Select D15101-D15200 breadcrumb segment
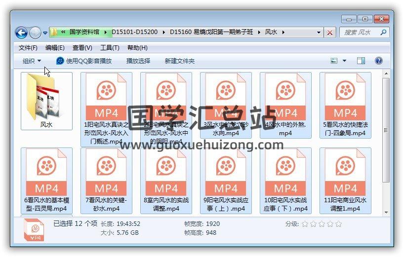Screen dimensions: 404x257 pyautogui.click(x=134, y=32)
